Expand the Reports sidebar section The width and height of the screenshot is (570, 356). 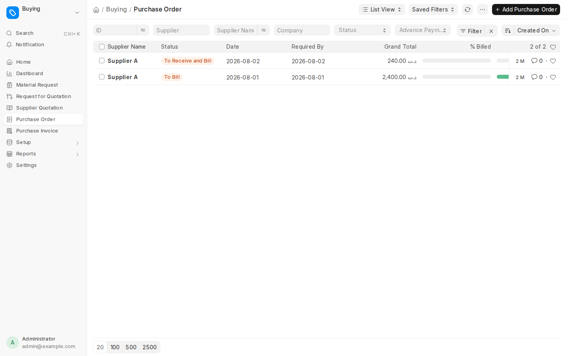coord(78,154)
